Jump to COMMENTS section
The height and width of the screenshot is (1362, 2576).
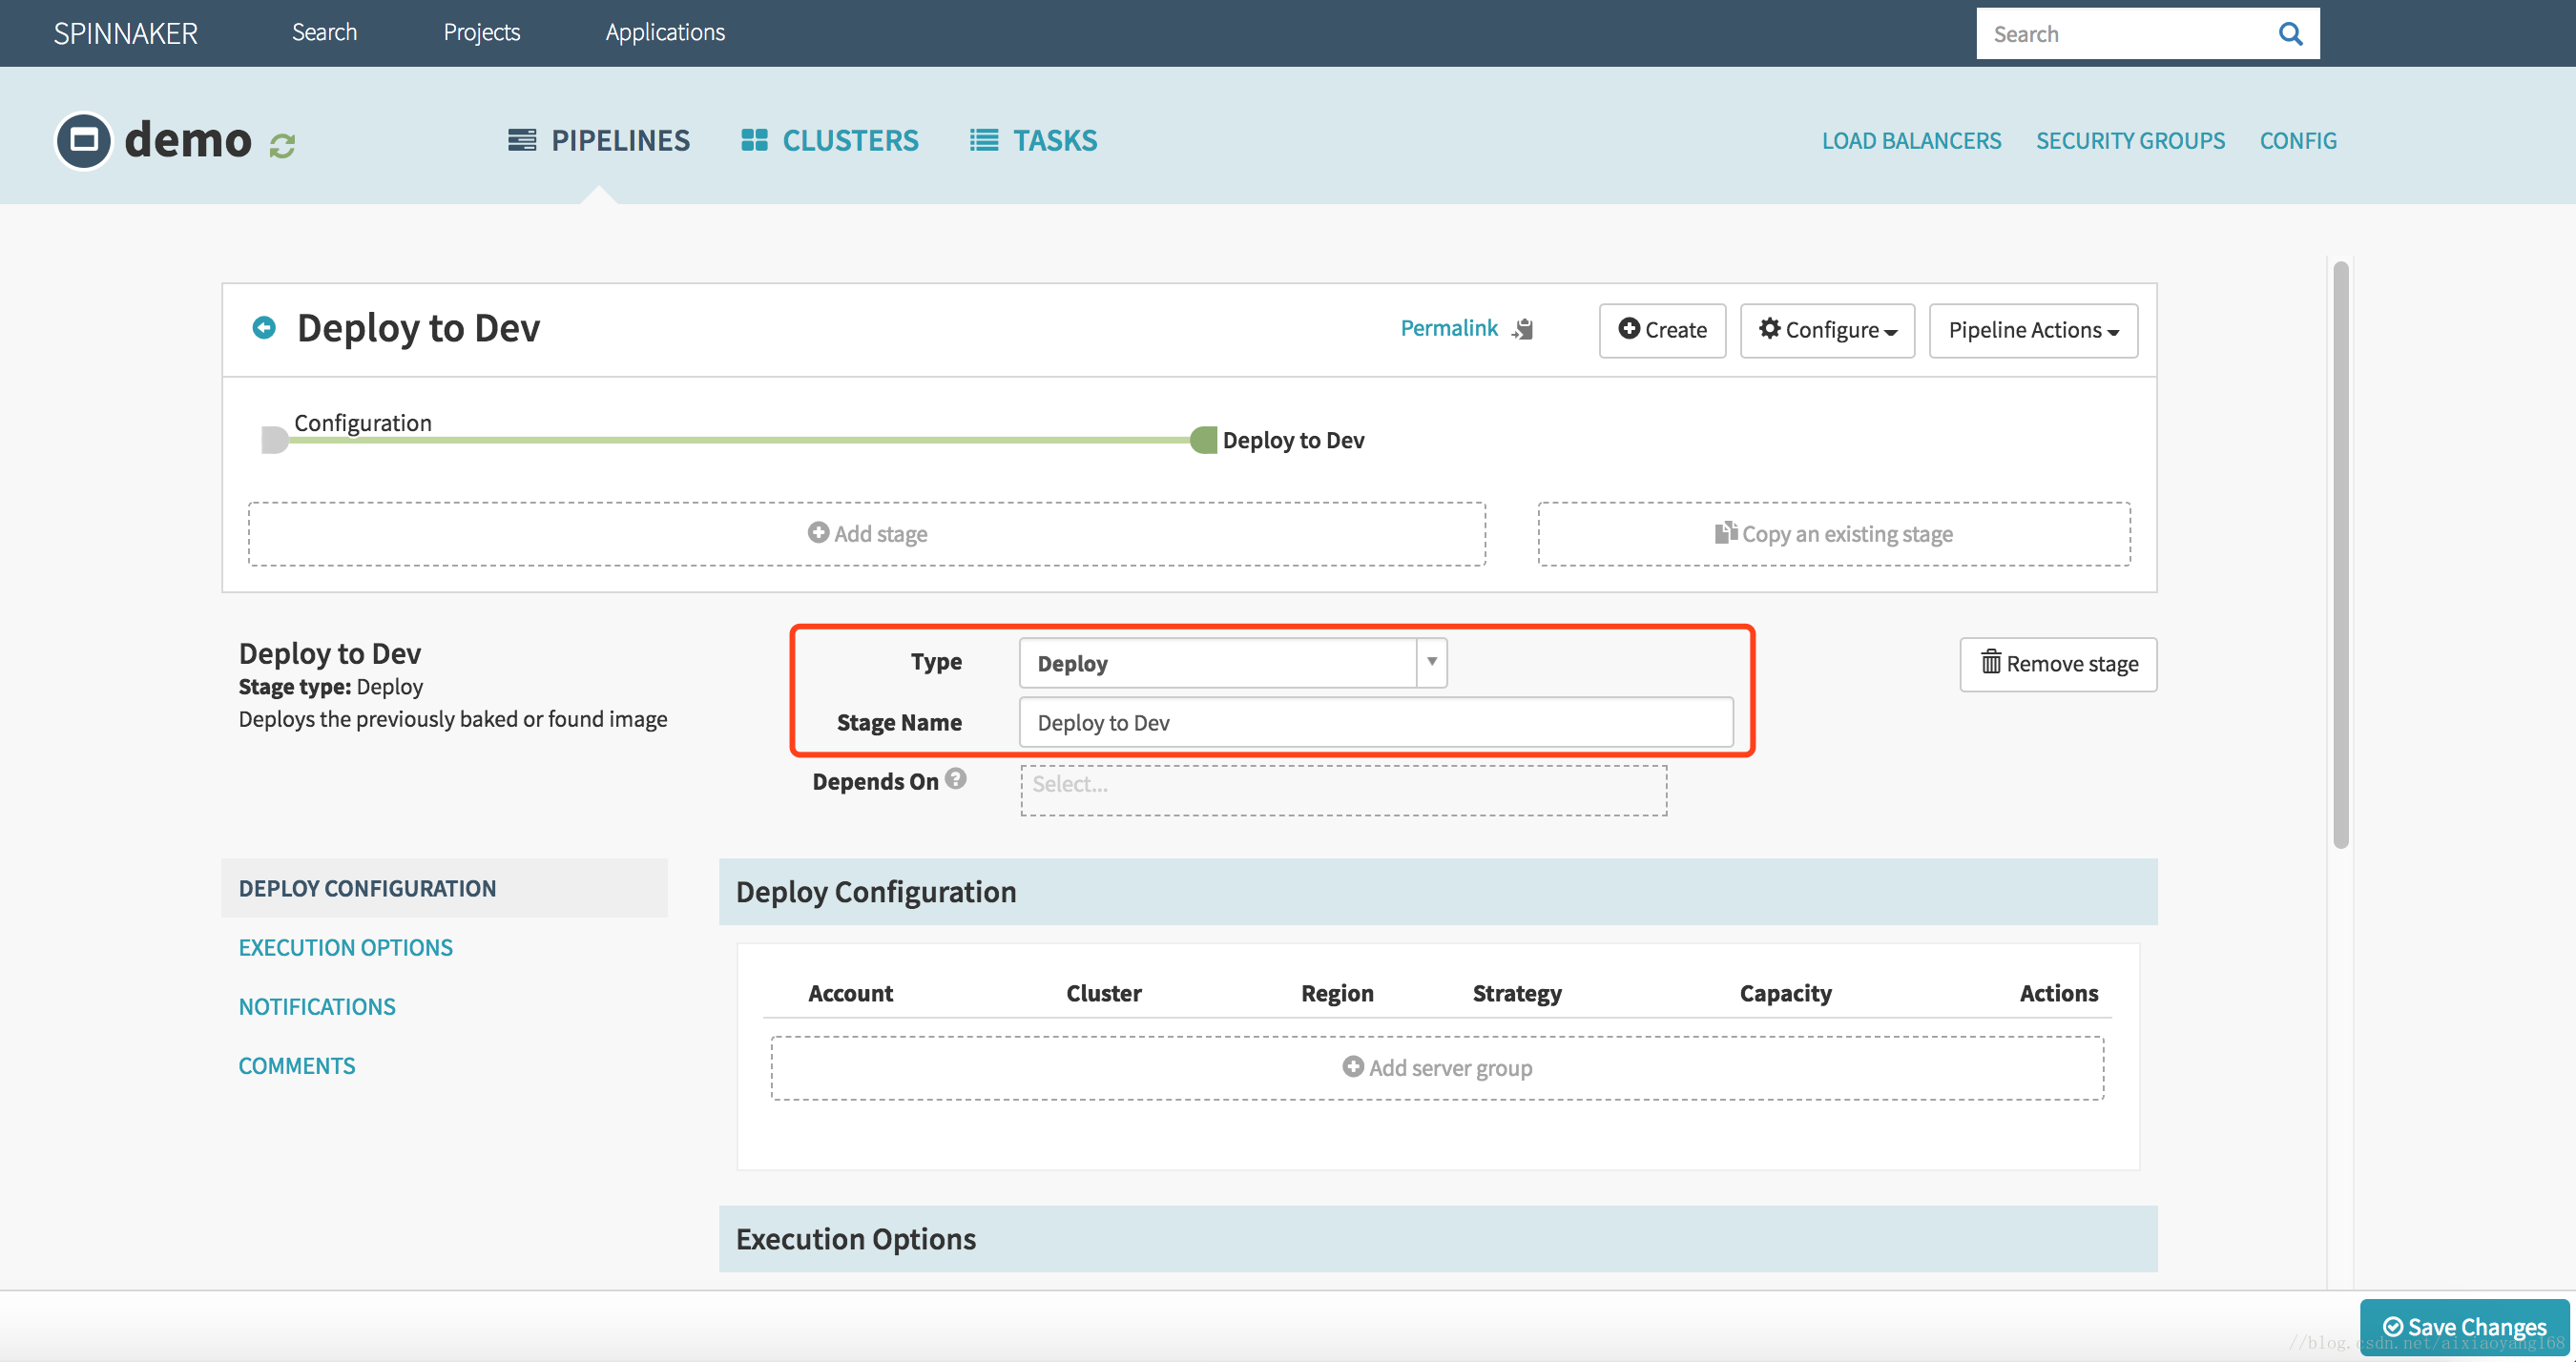point(297,1065)
